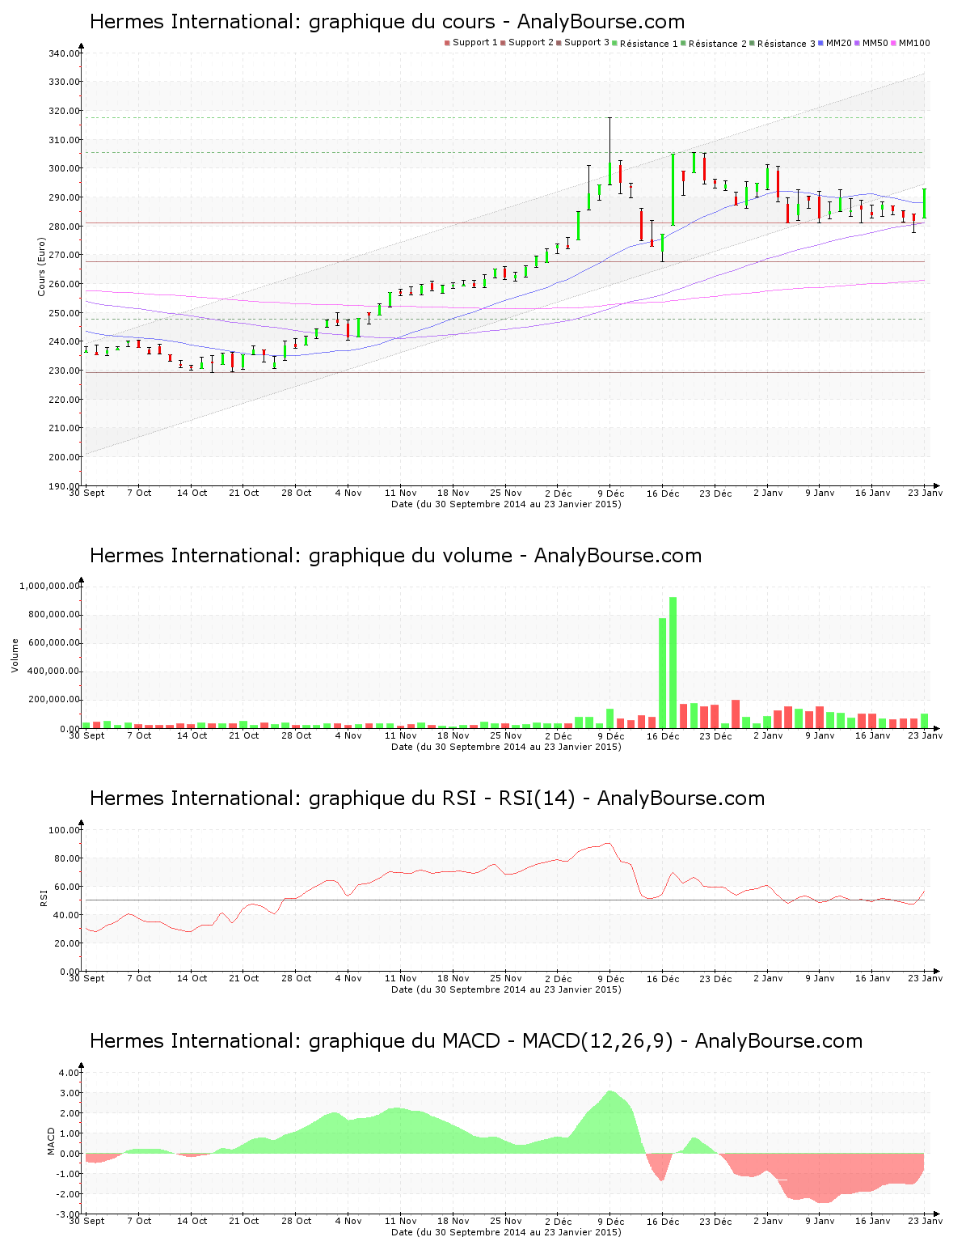
Task: Click the 190.00 price axis value
Action: (x=65, y=486)
